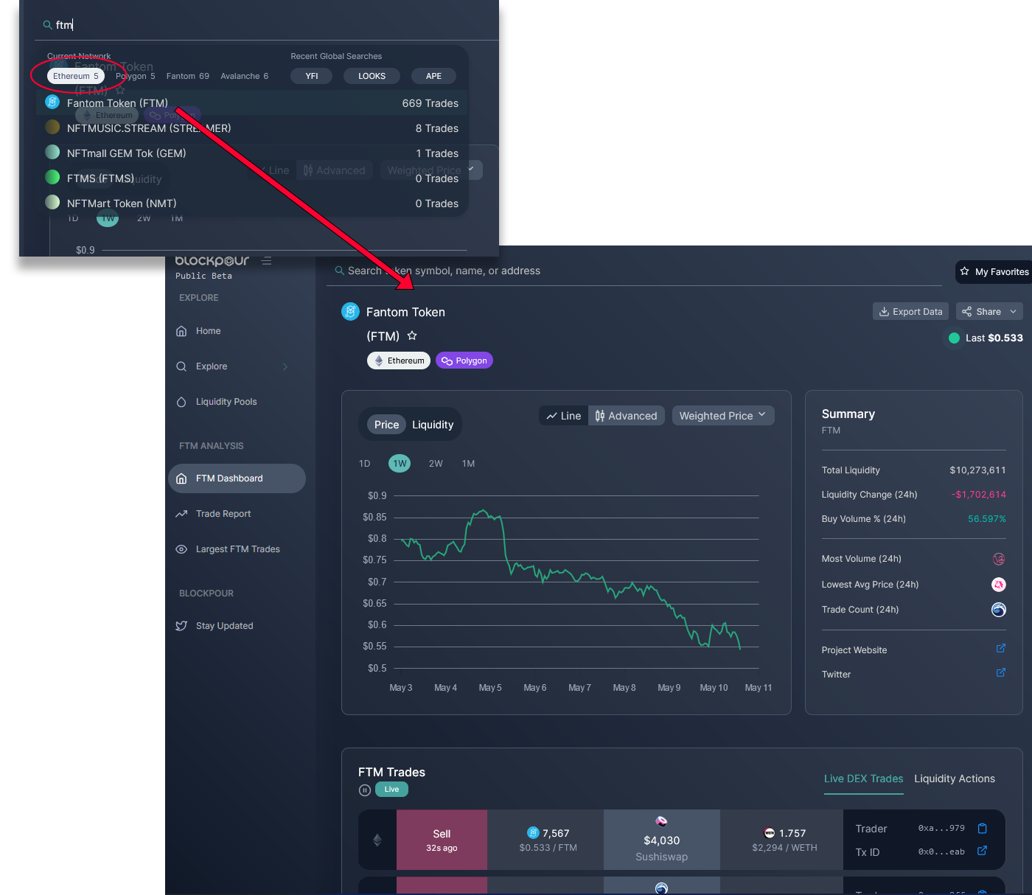Select the 1W time range
Viewport: 1032px width, 895px height.
(400, 464)
